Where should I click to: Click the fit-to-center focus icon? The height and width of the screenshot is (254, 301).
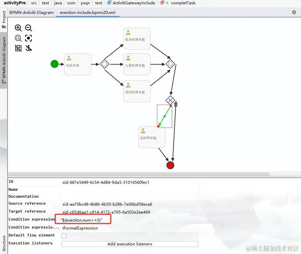(x=28, y=38)
